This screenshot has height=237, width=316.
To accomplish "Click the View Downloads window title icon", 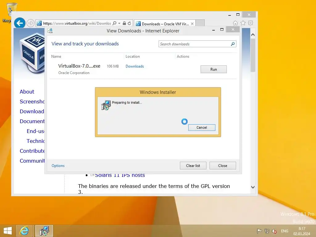I will click(50, 31).
